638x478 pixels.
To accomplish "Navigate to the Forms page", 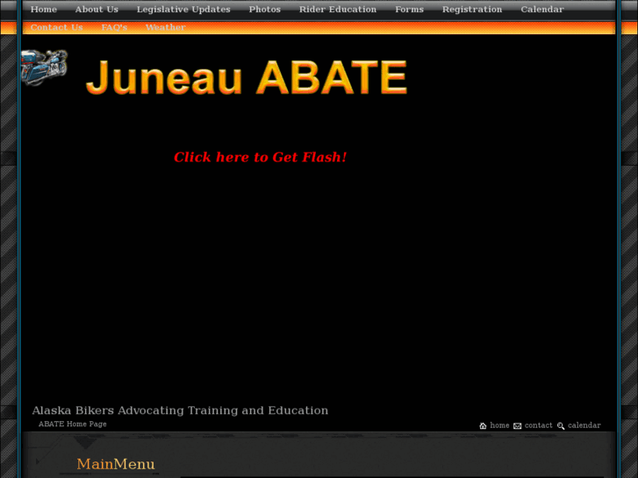I will (x=409, y=10).
